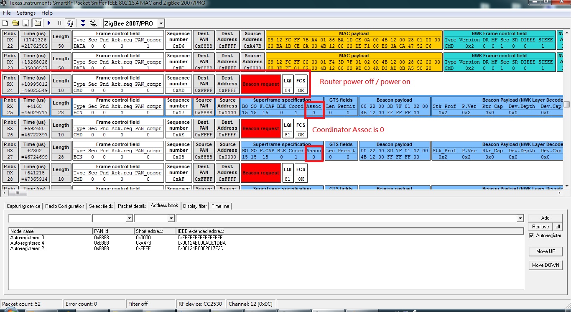Click the folder icon right of the Save icon

(38, 23)
